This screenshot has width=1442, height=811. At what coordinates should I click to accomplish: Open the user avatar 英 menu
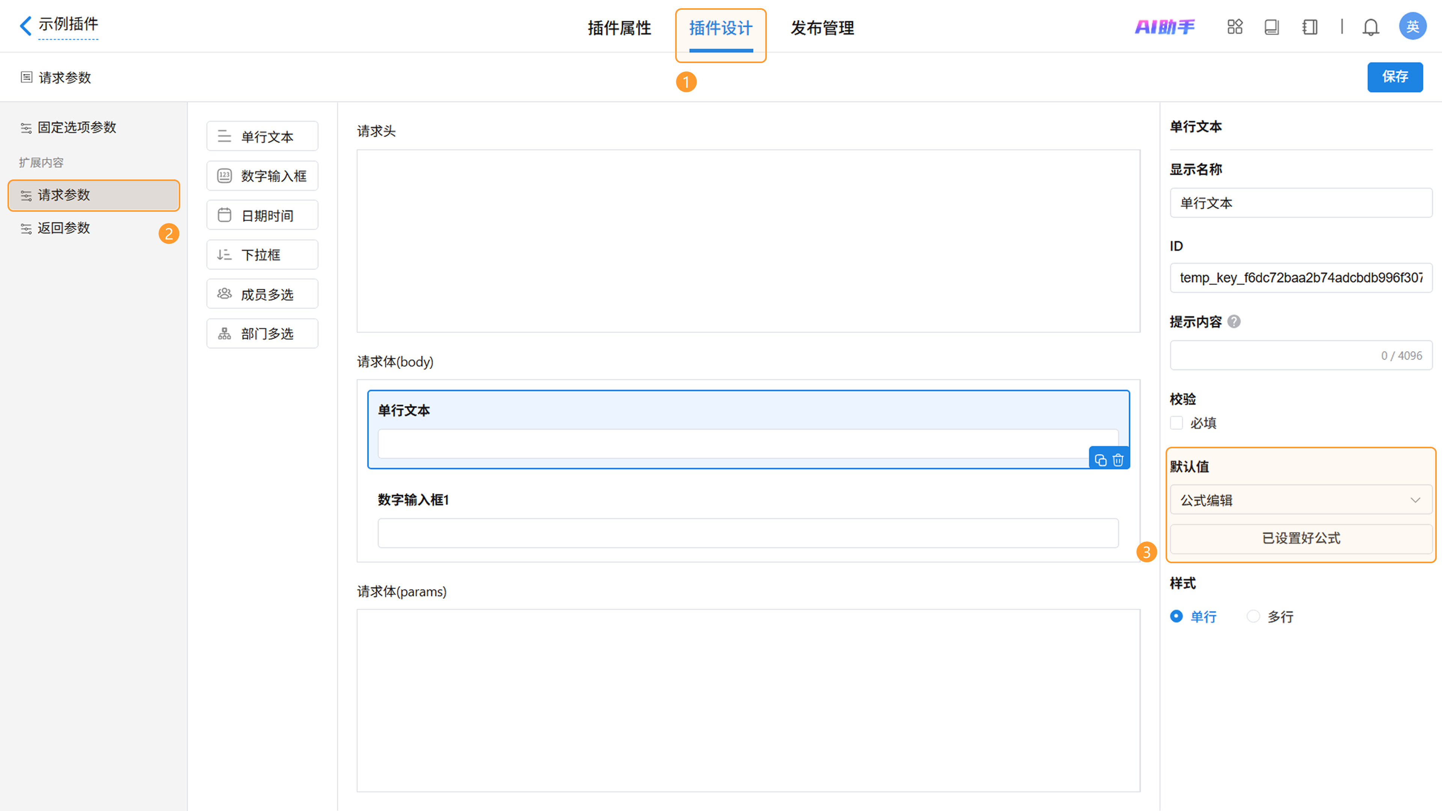(1412, 26)
